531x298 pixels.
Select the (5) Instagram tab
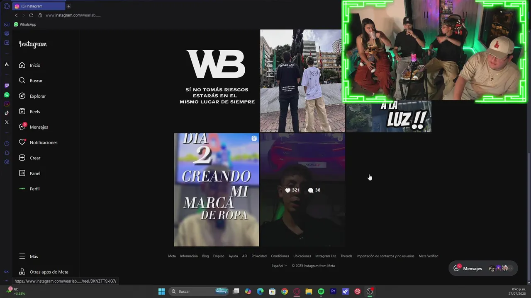point(39,6)
